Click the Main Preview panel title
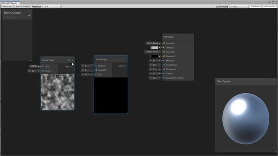 click(x=223, y=81)
